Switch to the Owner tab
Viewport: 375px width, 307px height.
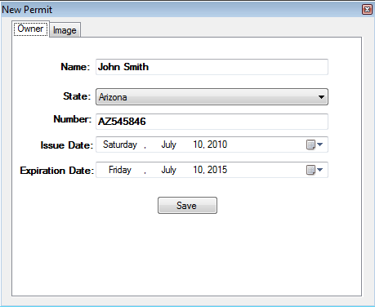[30, 29]
